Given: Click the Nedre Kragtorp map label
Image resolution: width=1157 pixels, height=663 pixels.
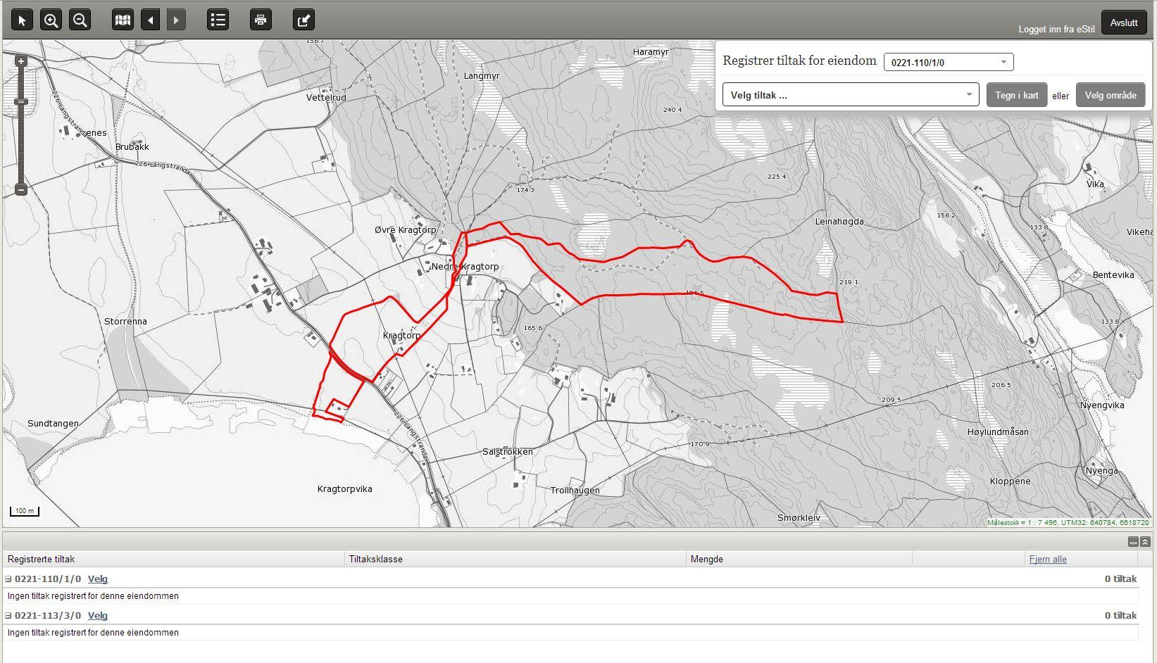Looking at the screenshot, I should 465,267.
